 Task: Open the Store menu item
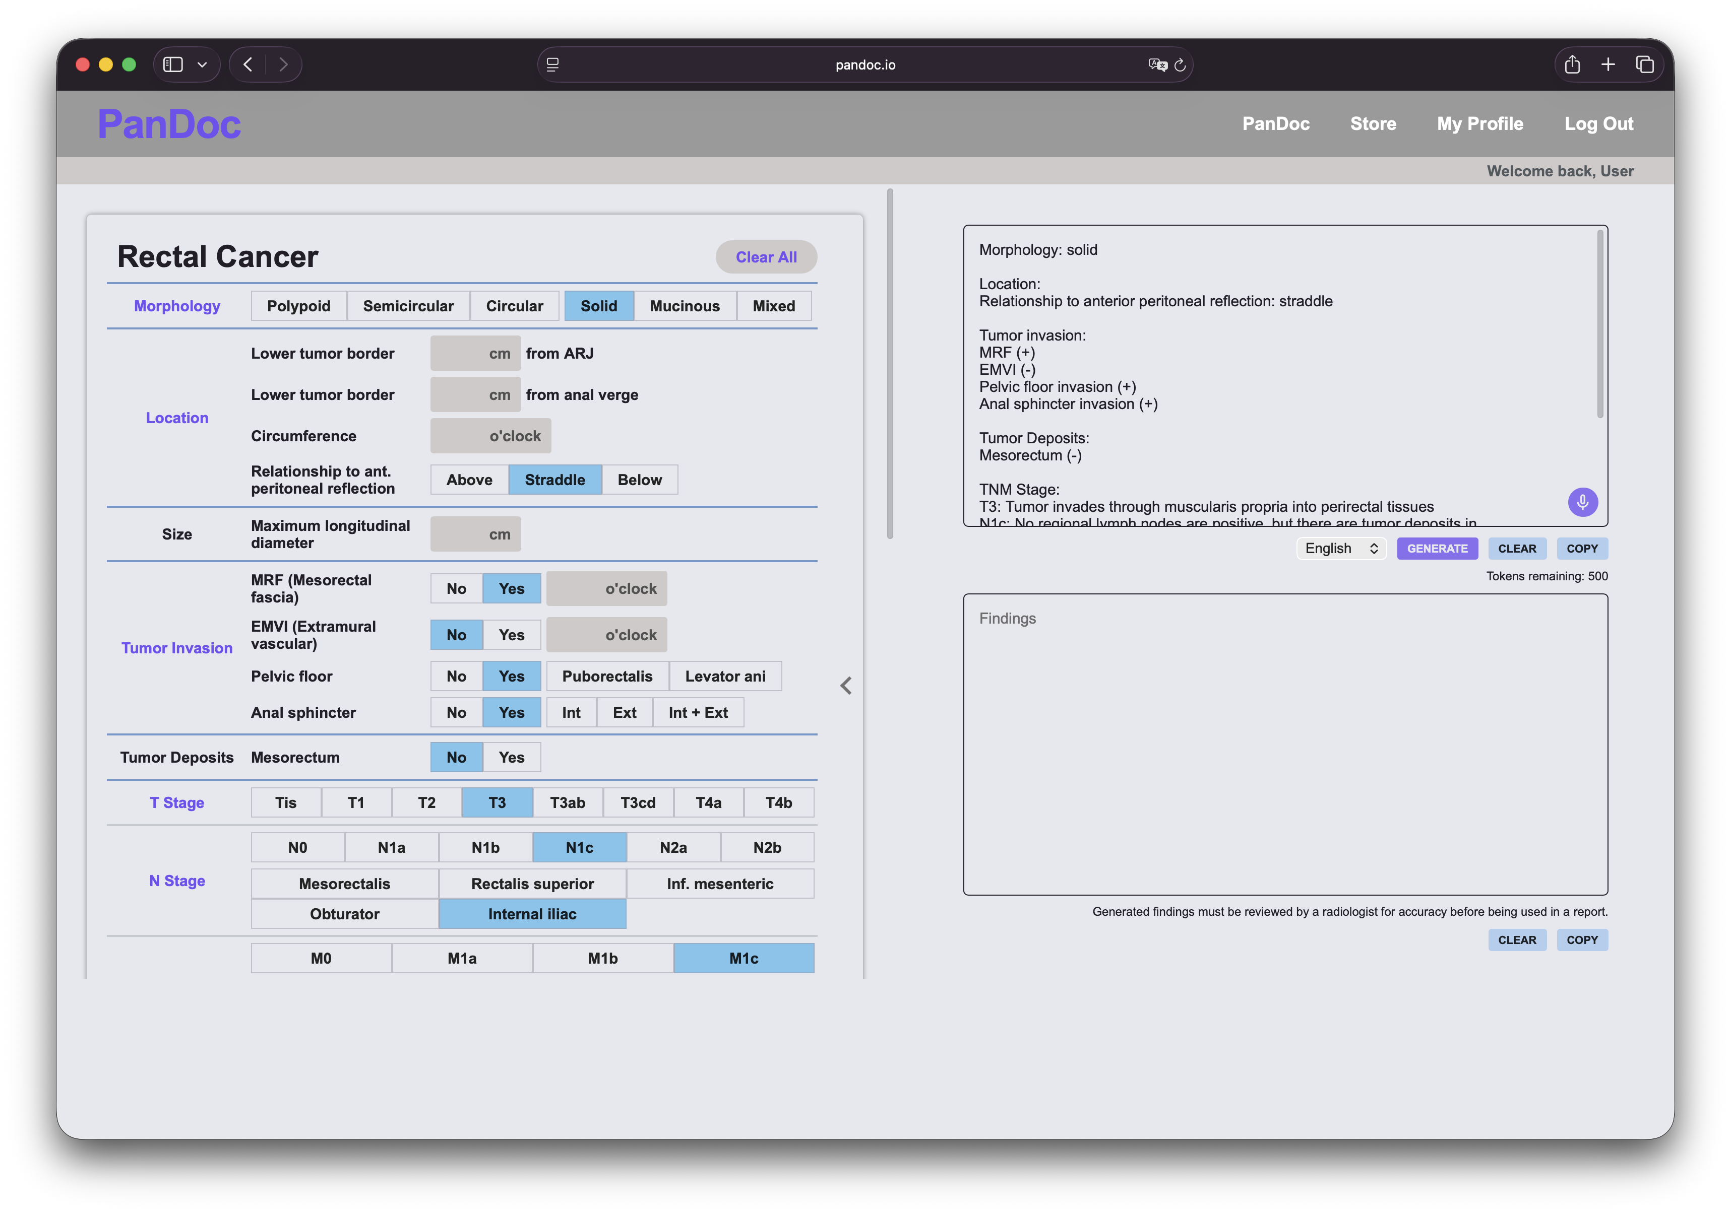tap(1372, 123)
